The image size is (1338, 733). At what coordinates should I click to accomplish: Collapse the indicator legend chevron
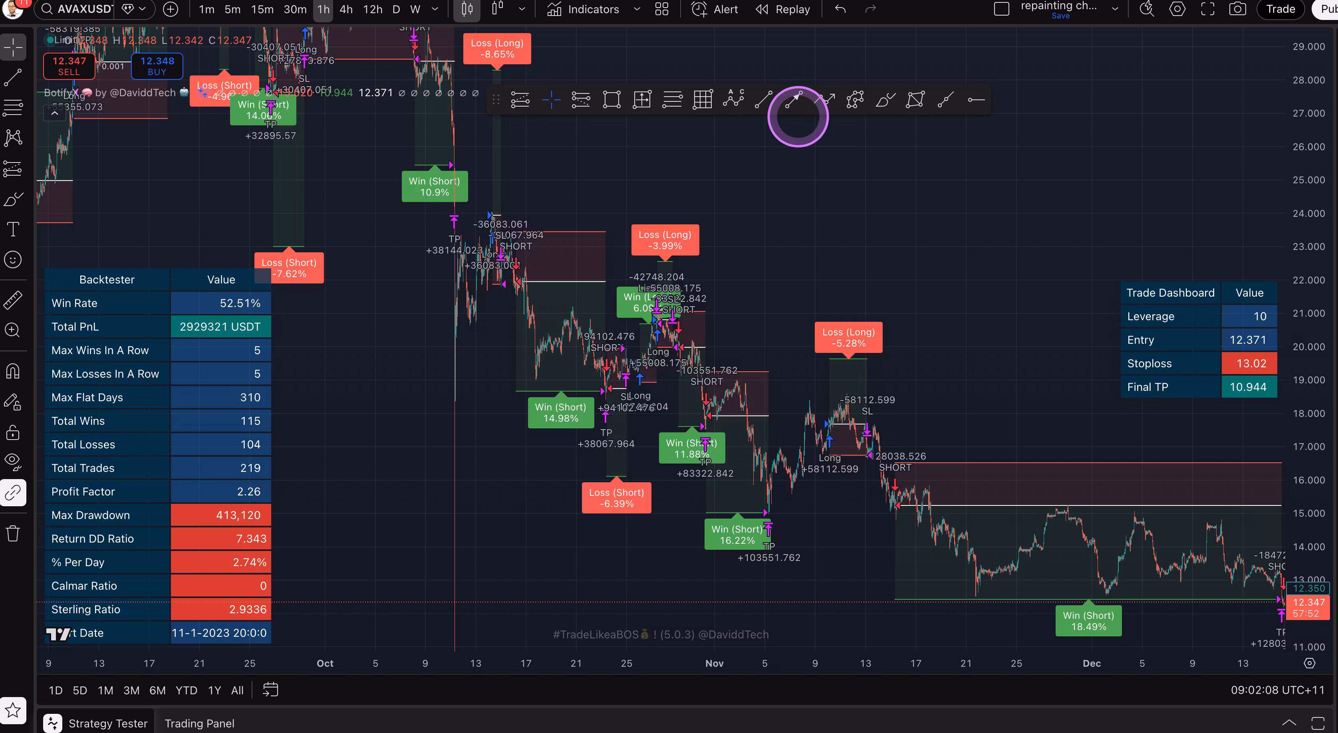point(55,114)
